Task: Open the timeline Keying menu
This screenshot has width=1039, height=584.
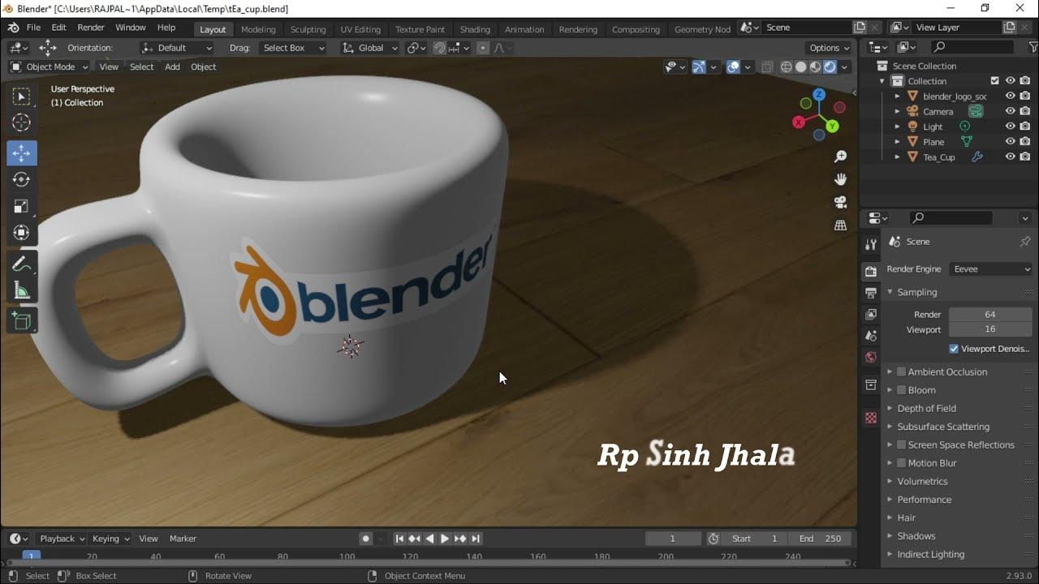Action: pos(110,539)
